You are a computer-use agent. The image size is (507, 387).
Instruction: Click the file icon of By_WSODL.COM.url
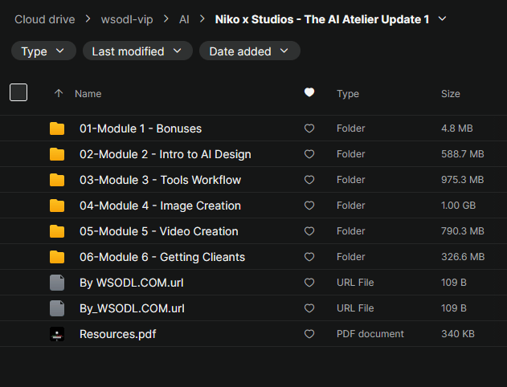(x=56, y=308)
